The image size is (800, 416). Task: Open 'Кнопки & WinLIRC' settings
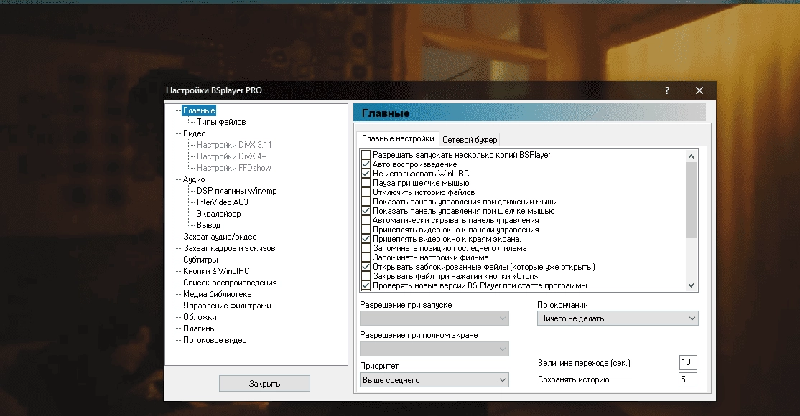tap(216, 271)
